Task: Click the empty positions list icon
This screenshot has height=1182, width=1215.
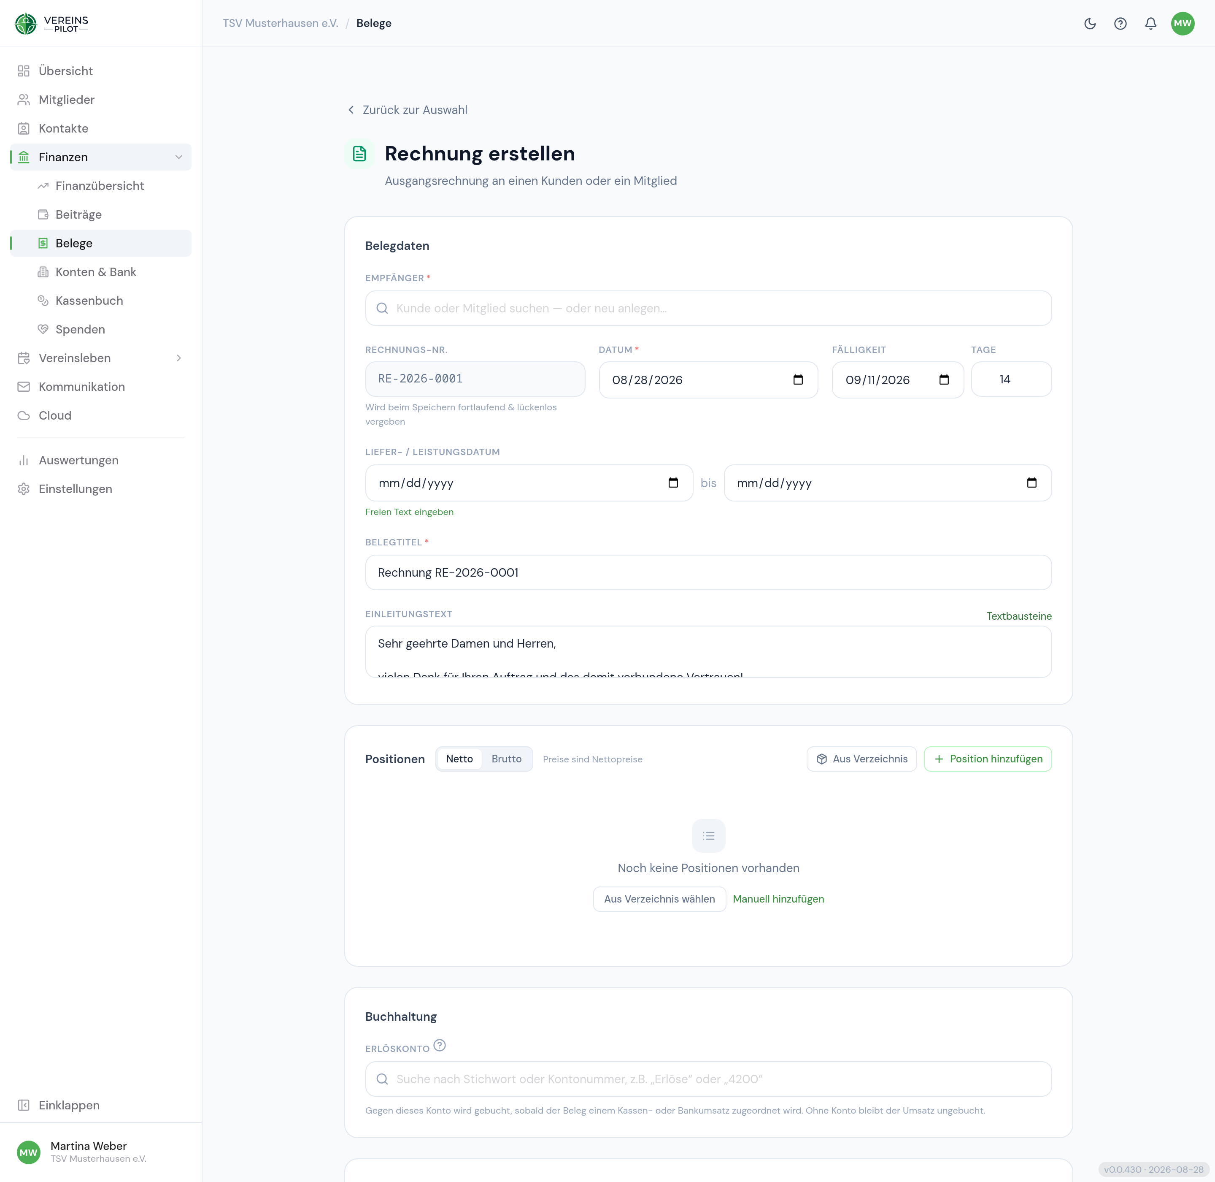Action: [709, 835]
